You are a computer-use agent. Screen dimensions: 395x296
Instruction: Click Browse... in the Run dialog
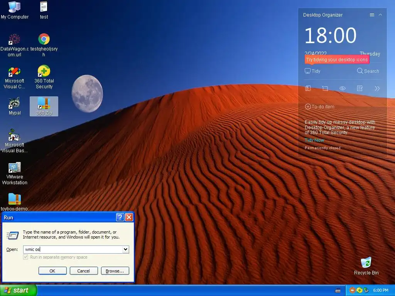115,271
